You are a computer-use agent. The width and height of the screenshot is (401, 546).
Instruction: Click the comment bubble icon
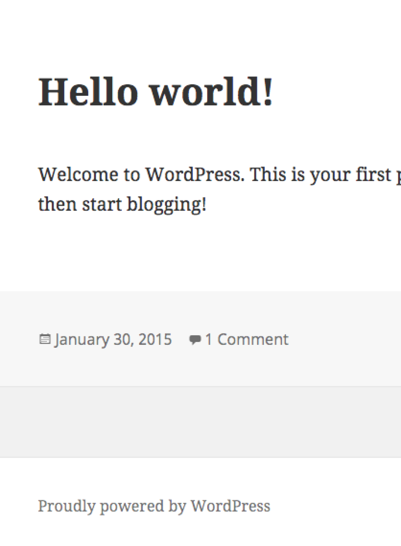pos(195,340)
